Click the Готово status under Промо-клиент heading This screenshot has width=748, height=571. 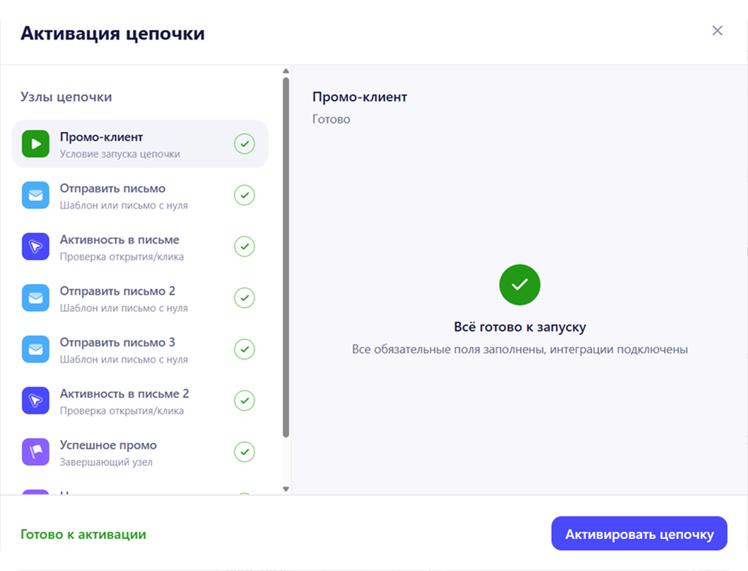(x=331, y=119)
